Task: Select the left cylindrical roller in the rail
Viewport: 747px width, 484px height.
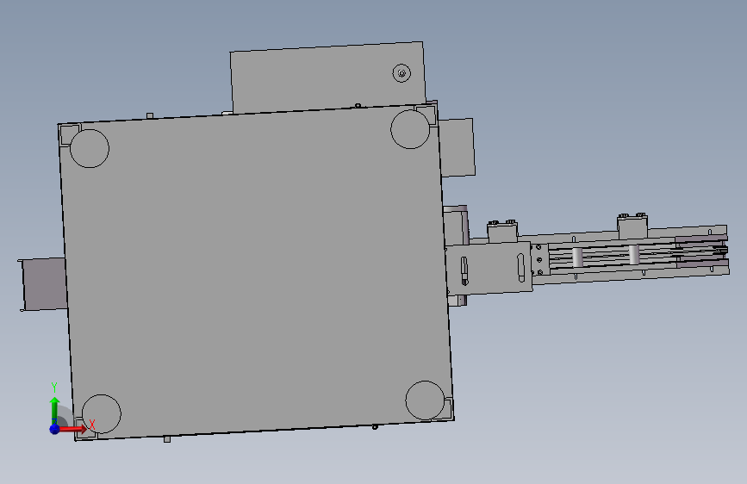Action: 577,257
